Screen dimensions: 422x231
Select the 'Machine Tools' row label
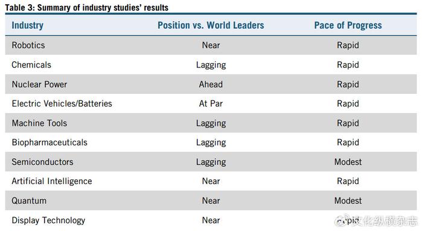pyautogui.click(x=39, y=123)
